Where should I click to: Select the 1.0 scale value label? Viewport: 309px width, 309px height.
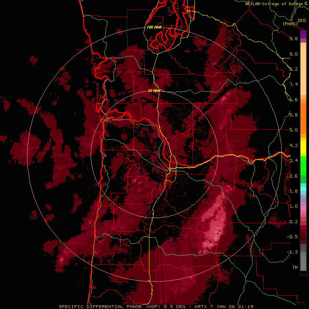tap(294, 206)
